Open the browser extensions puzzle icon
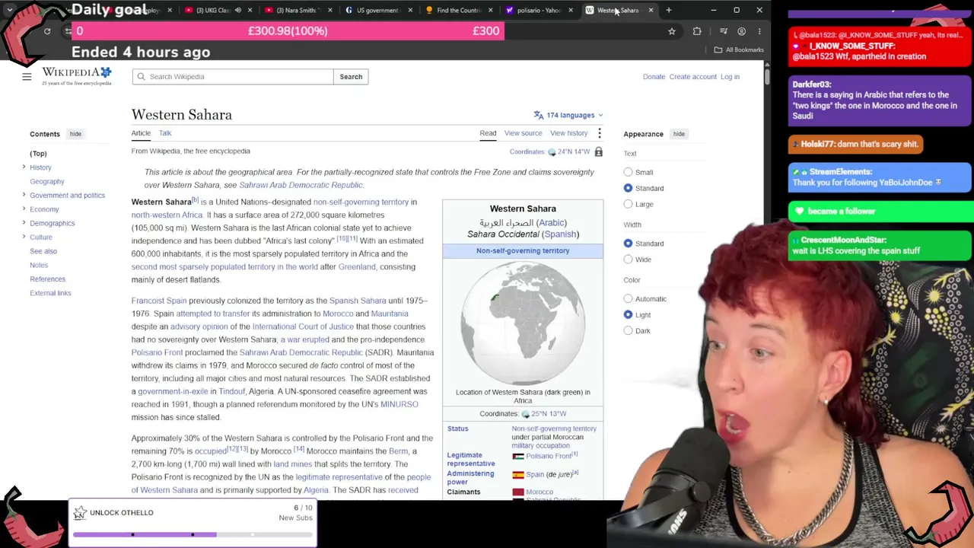 [697, 31]
